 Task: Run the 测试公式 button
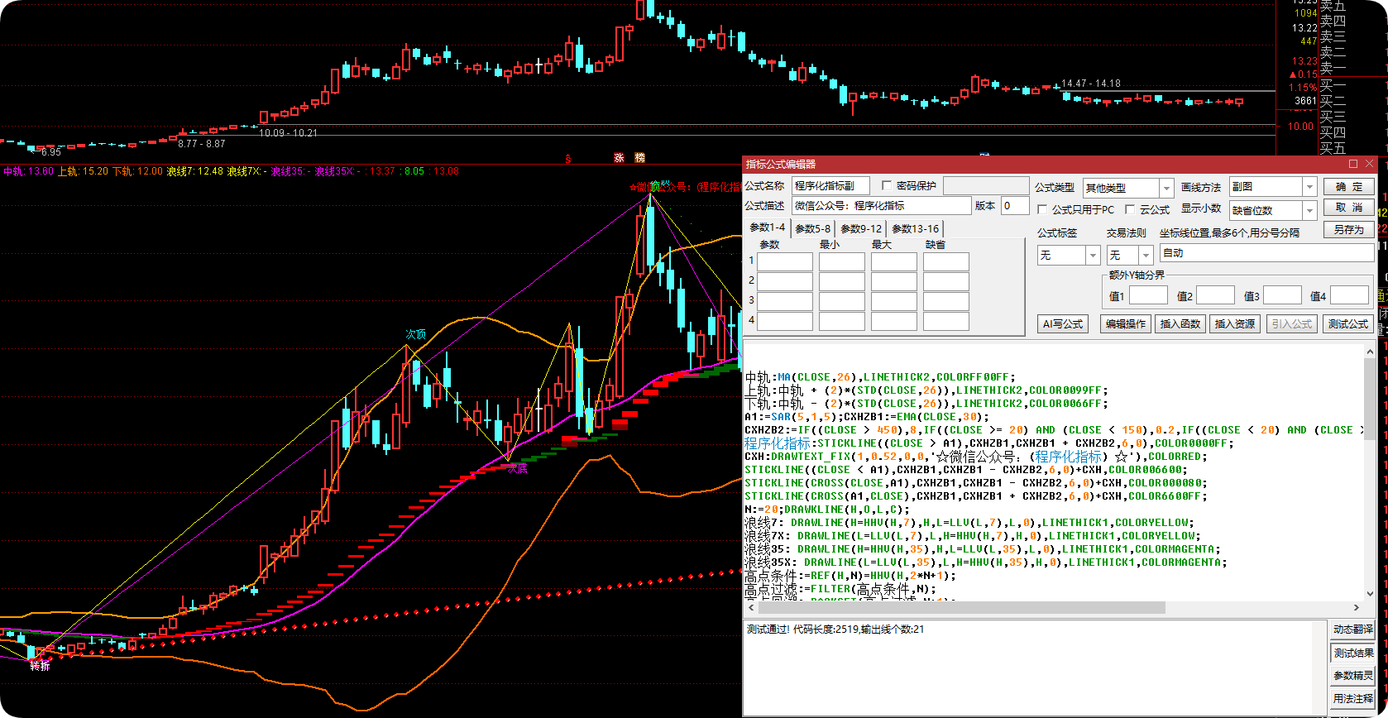point(1348,324)
